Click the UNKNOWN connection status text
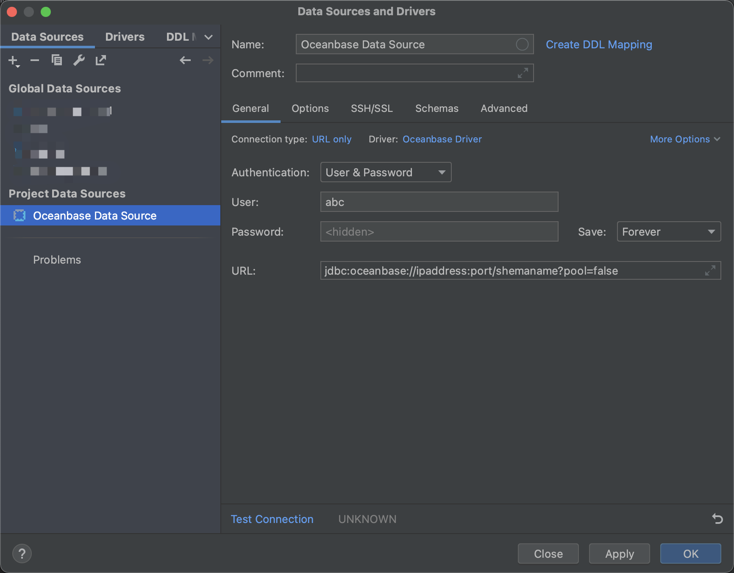This screenshot has width=734, height=573. tap(367, 519)
